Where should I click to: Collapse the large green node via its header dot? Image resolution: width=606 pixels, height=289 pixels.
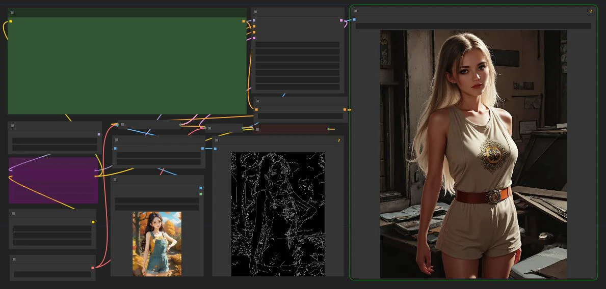tap(12, 13)
